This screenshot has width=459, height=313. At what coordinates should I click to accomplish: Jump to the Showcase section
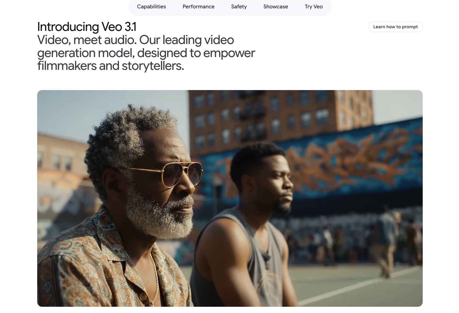(275, 7)
